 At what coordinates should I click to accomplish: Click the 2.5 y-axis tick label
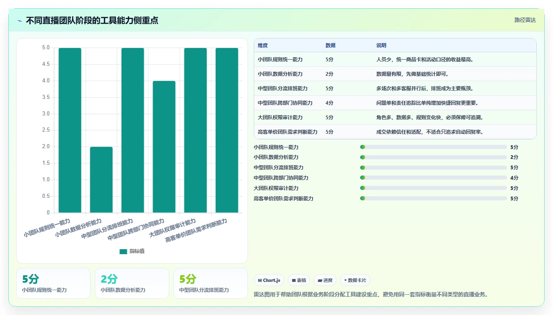46,130
